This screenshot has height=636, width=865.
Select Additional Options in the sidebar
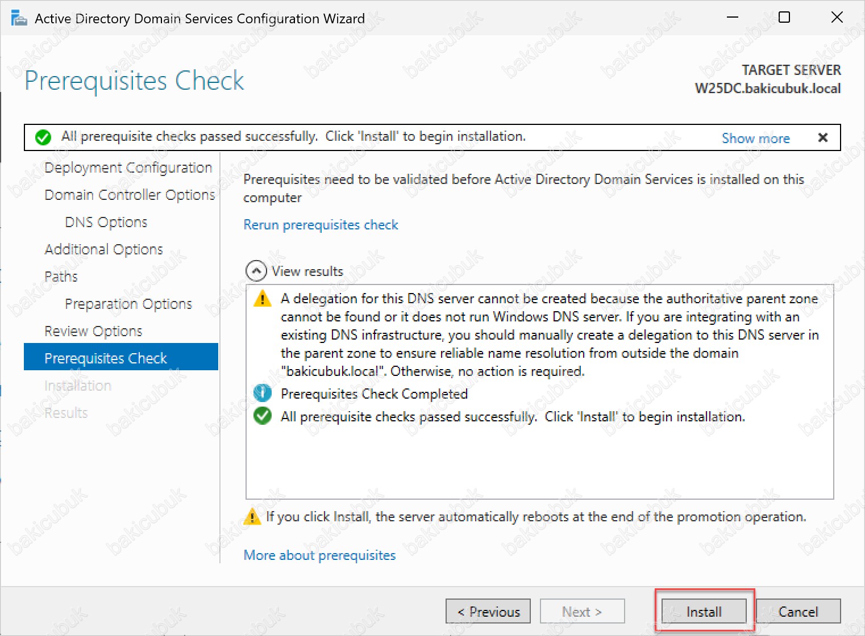click(103, 249)
